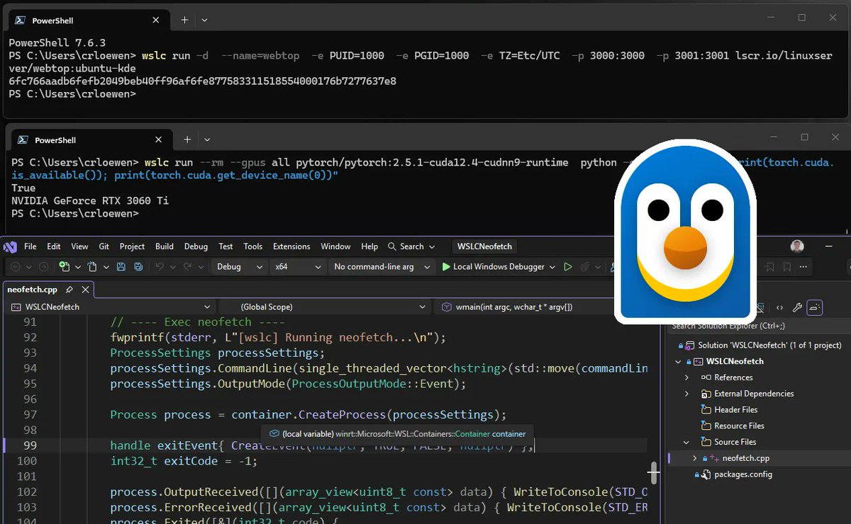Click the View Code brackets icon in Solution Explorer
The height and width of the screenshot is (524, 851).
[x=779, y=307]
